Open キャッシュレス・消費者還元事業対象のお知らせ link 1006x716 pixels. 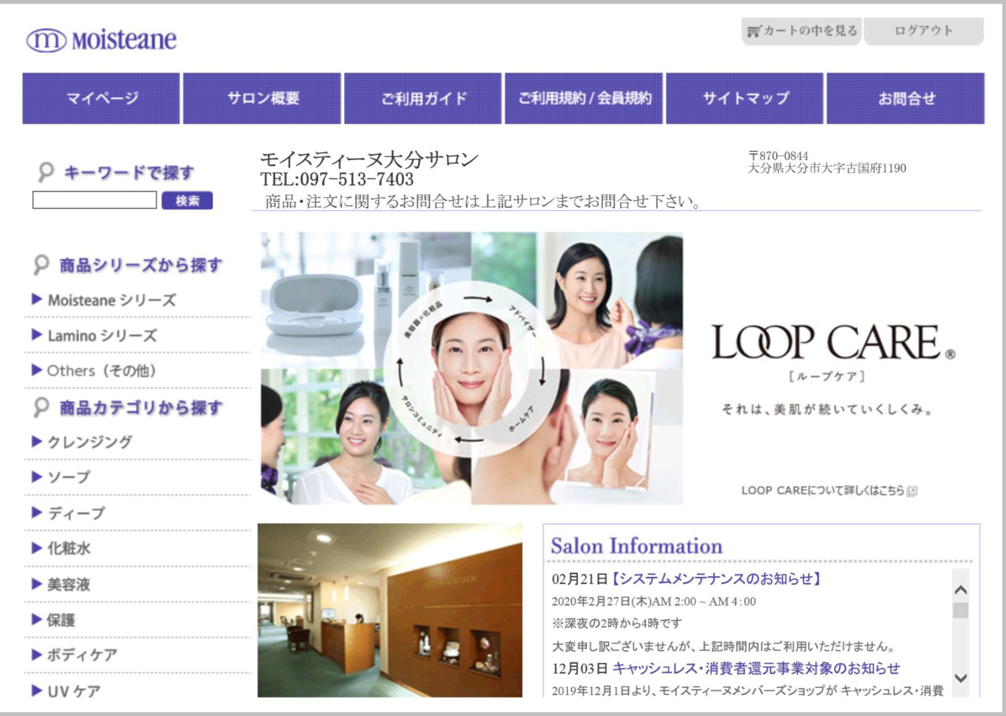(756, 669)
